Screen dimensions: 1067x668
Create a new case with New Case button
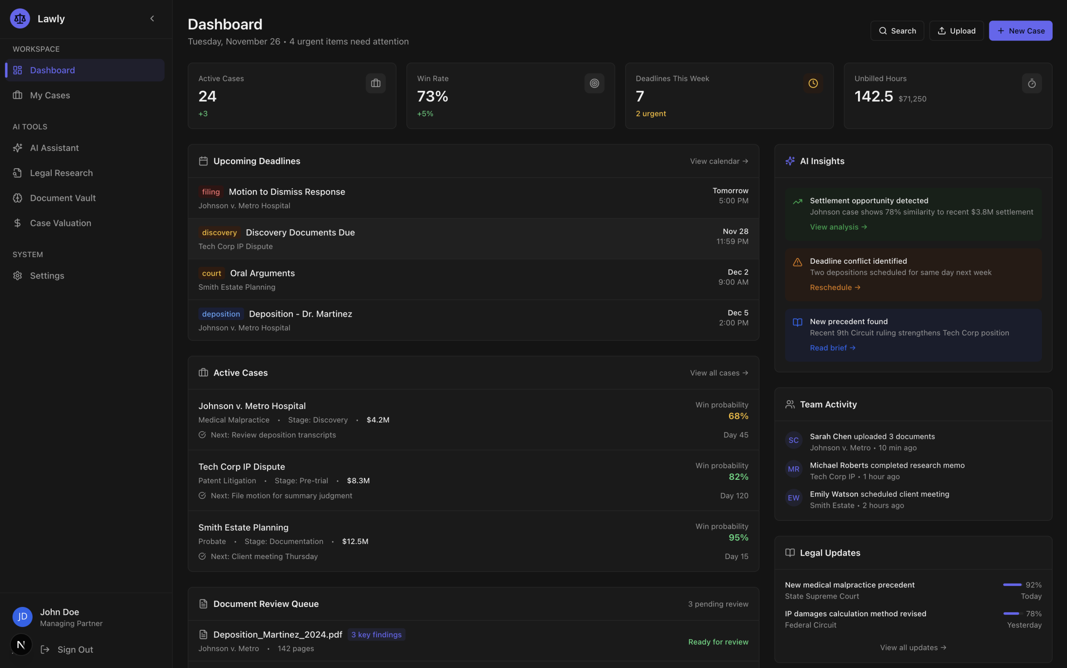point(1020,30)
